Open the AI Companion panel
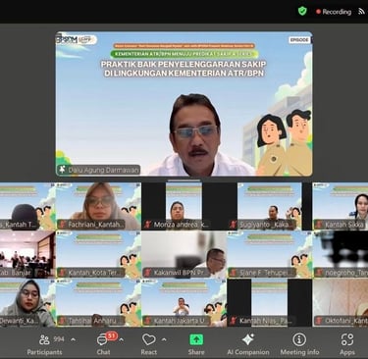This screenshot has width=368, height=359. [248, 344]
